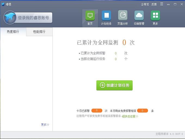Viewport: 185px width, 139px height.
Task: Open the 公有云 title bar menu
Action: tap(145, 4)
